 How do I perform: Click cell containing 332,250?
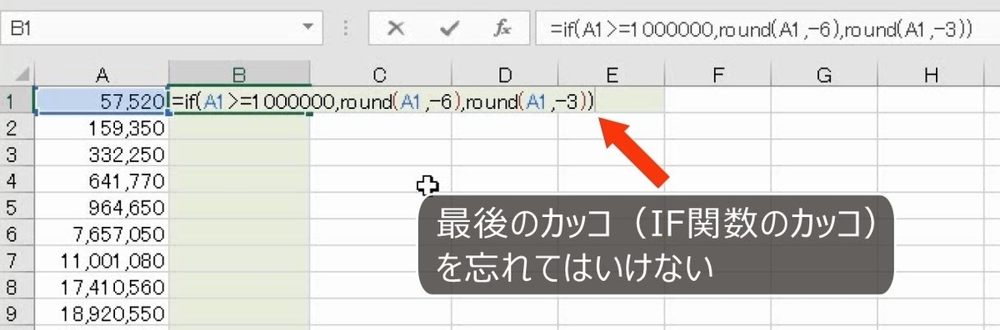102,154
